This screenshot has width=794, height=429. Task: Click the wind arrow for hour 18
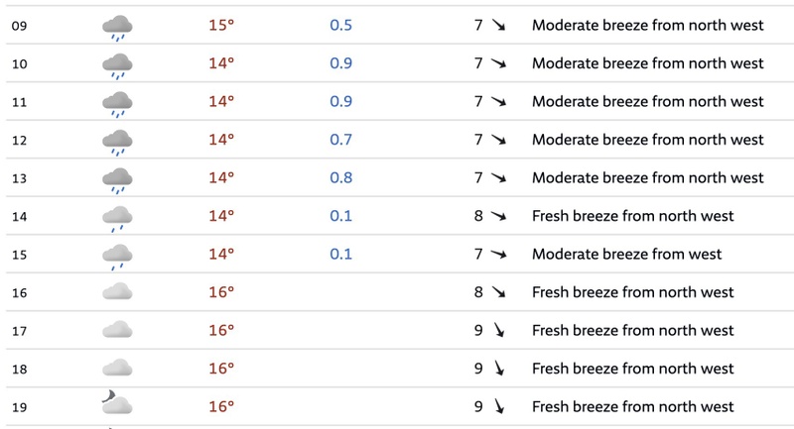pyautogui.click(x=499, y=369)
